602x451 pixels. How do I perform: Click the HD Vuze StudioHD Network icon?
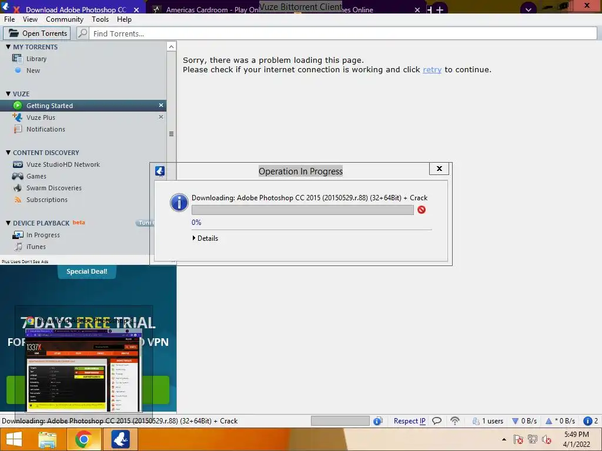click(18, 164)
